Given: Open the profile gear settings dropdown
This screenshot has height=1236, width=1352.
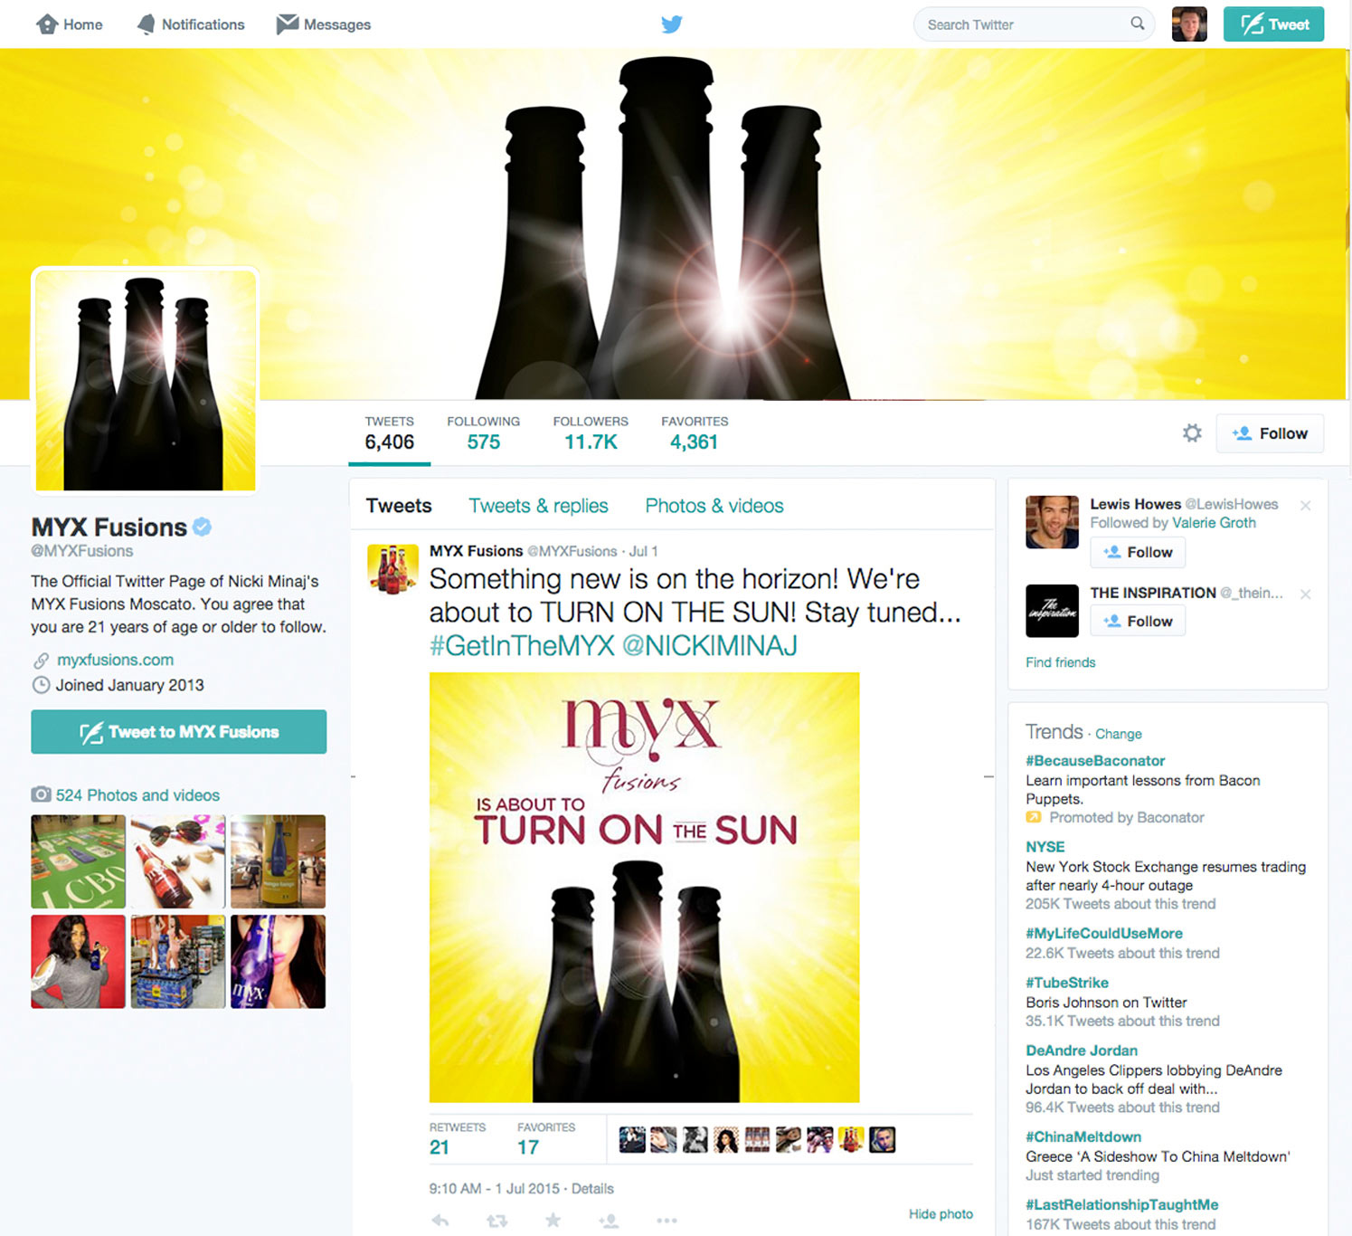Looking at the screenshot, I should (x=1192, y=433).
